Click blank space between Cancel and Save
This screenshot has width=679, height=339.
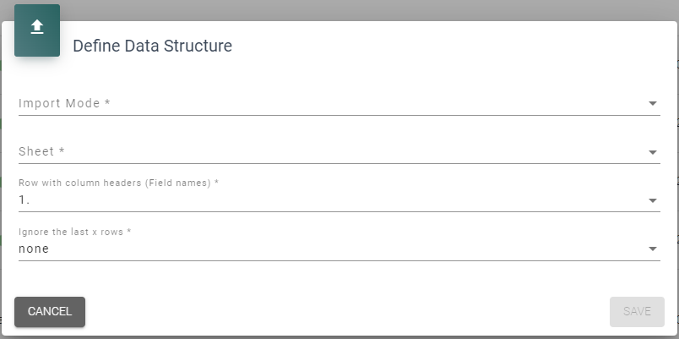346,312
